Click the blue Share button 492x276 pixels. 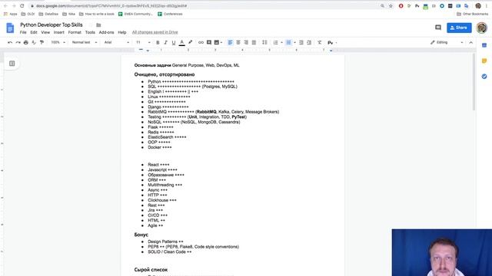point(459,28)
